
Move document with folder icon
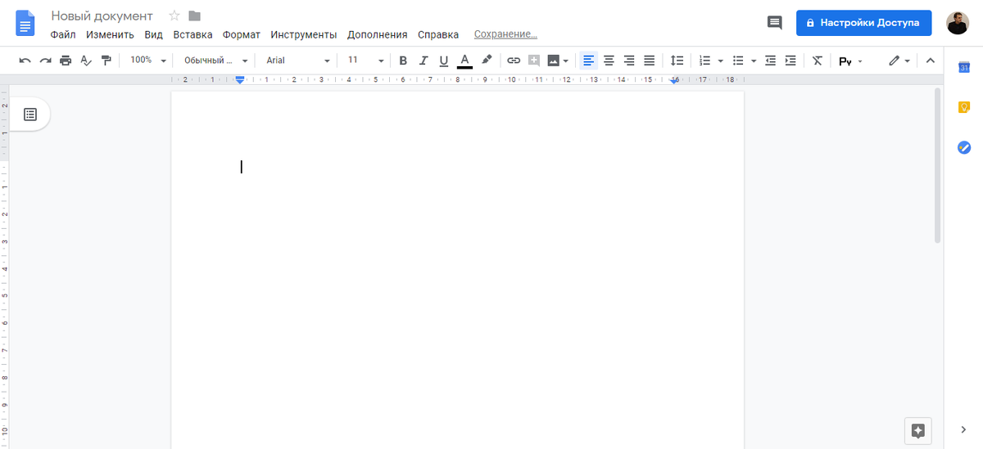click(x=194, y=16)
